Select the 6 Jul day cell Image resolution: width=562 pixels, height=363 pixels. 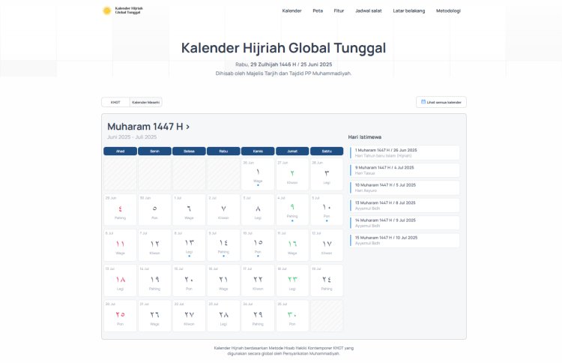click(x=120, y=245)
